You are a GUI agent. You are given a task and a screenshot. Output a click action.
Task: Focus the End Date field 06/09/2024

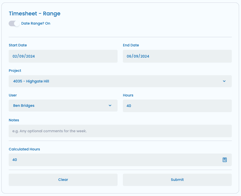[177, 56]
